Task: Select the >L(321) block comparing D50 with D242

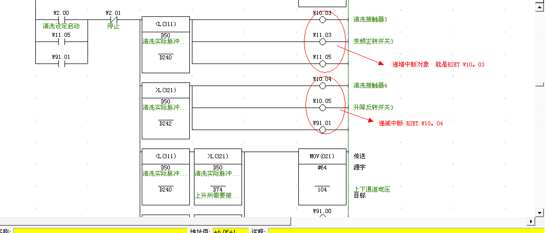Action: point(165,111)
